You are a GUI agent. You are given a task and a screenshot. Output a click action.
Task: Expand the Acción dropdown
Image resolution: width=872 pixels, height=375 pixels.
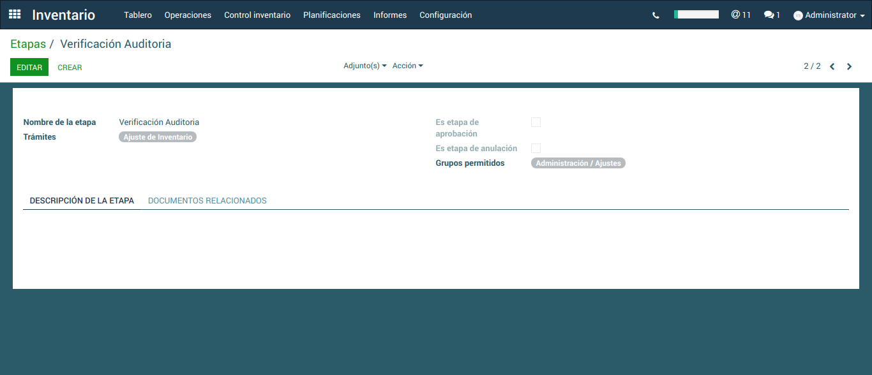coord(407,66)
